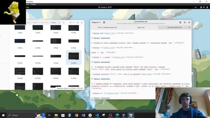Open the view options dropdown arrow in Files

point(73,23)
